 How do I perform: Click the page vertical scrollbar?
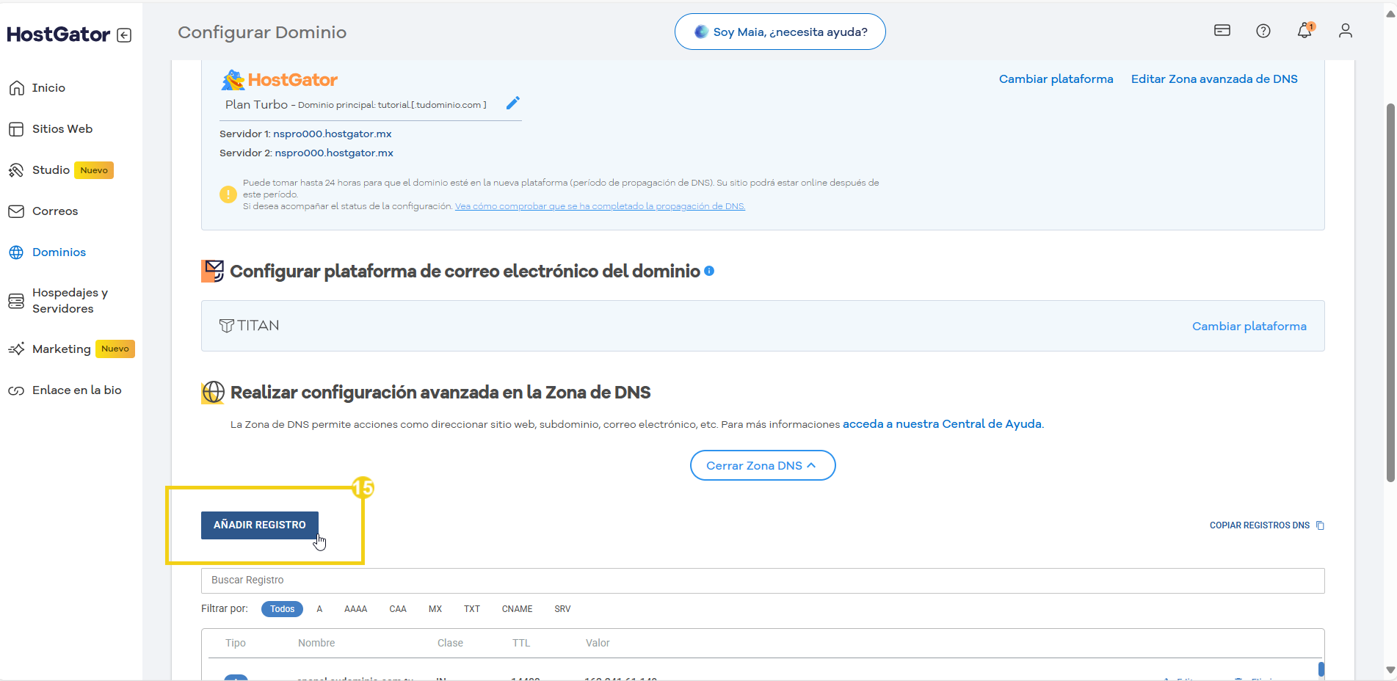click(x=1390, y=294)
